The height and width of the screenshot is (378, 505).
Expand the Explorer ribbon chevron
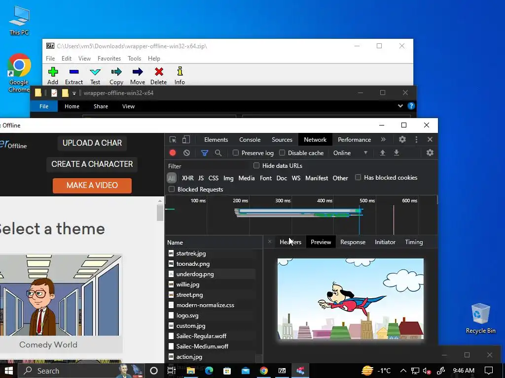(400, 106)
